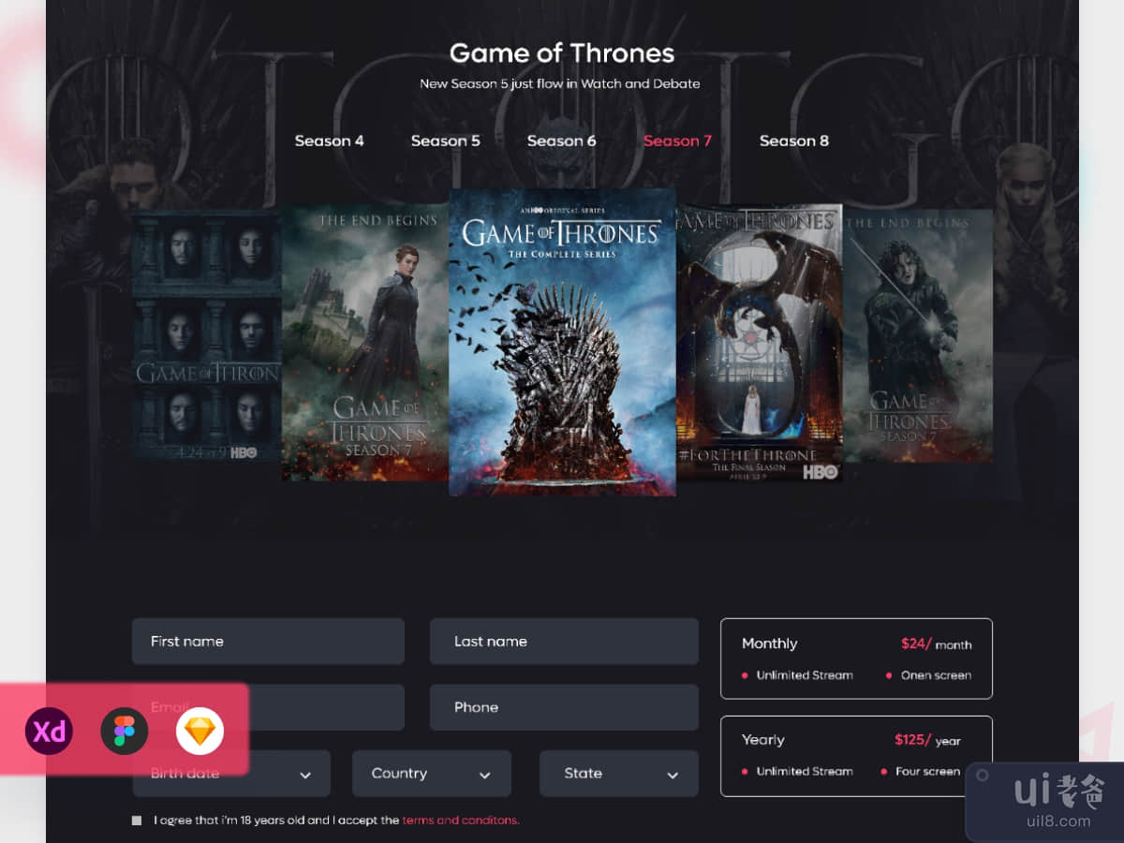This screenshot has height=843, width=1124.
Task: Go to the Season 6 tab
Action: (561, 140)
